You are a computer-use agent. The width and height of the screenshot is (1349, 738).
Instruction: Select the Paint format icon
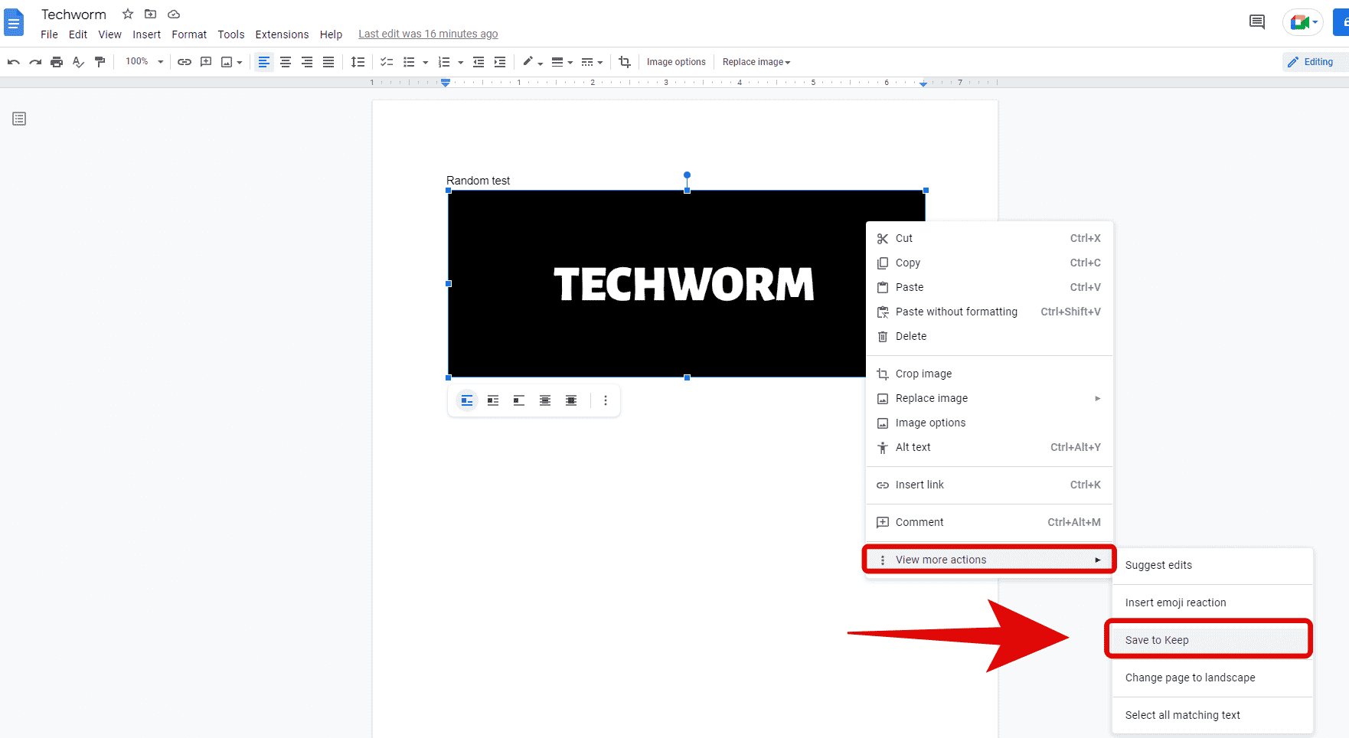(100, 62)
